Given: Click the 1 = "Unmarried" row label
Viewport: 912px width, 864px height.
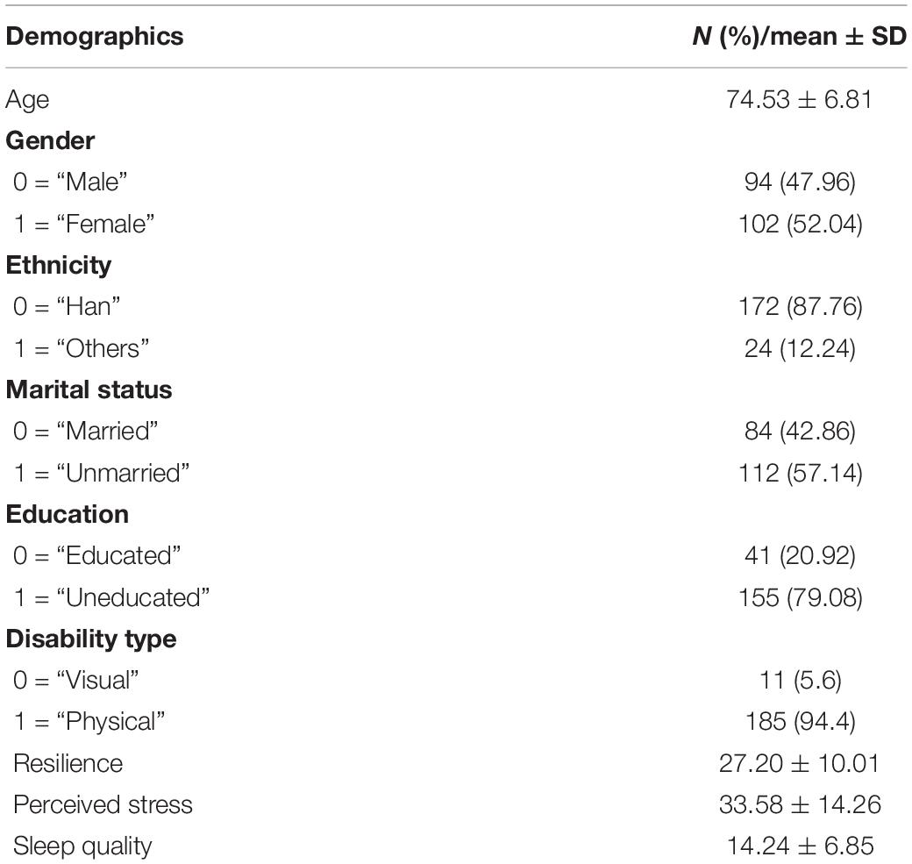Looking at the screenshot, I should click(102, 473).
